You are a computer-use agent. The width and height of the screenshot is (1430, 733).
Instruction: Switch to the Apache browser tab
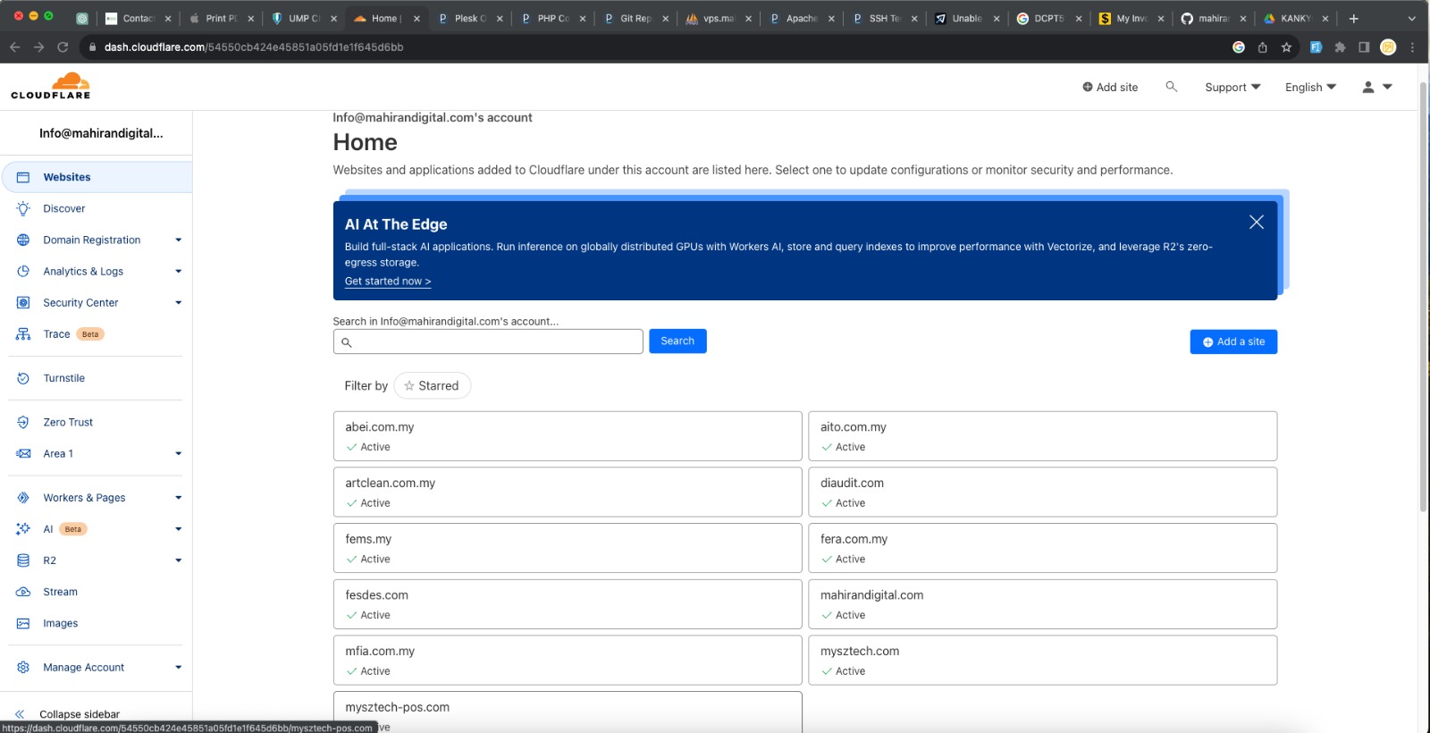click(x=801, y=18)
